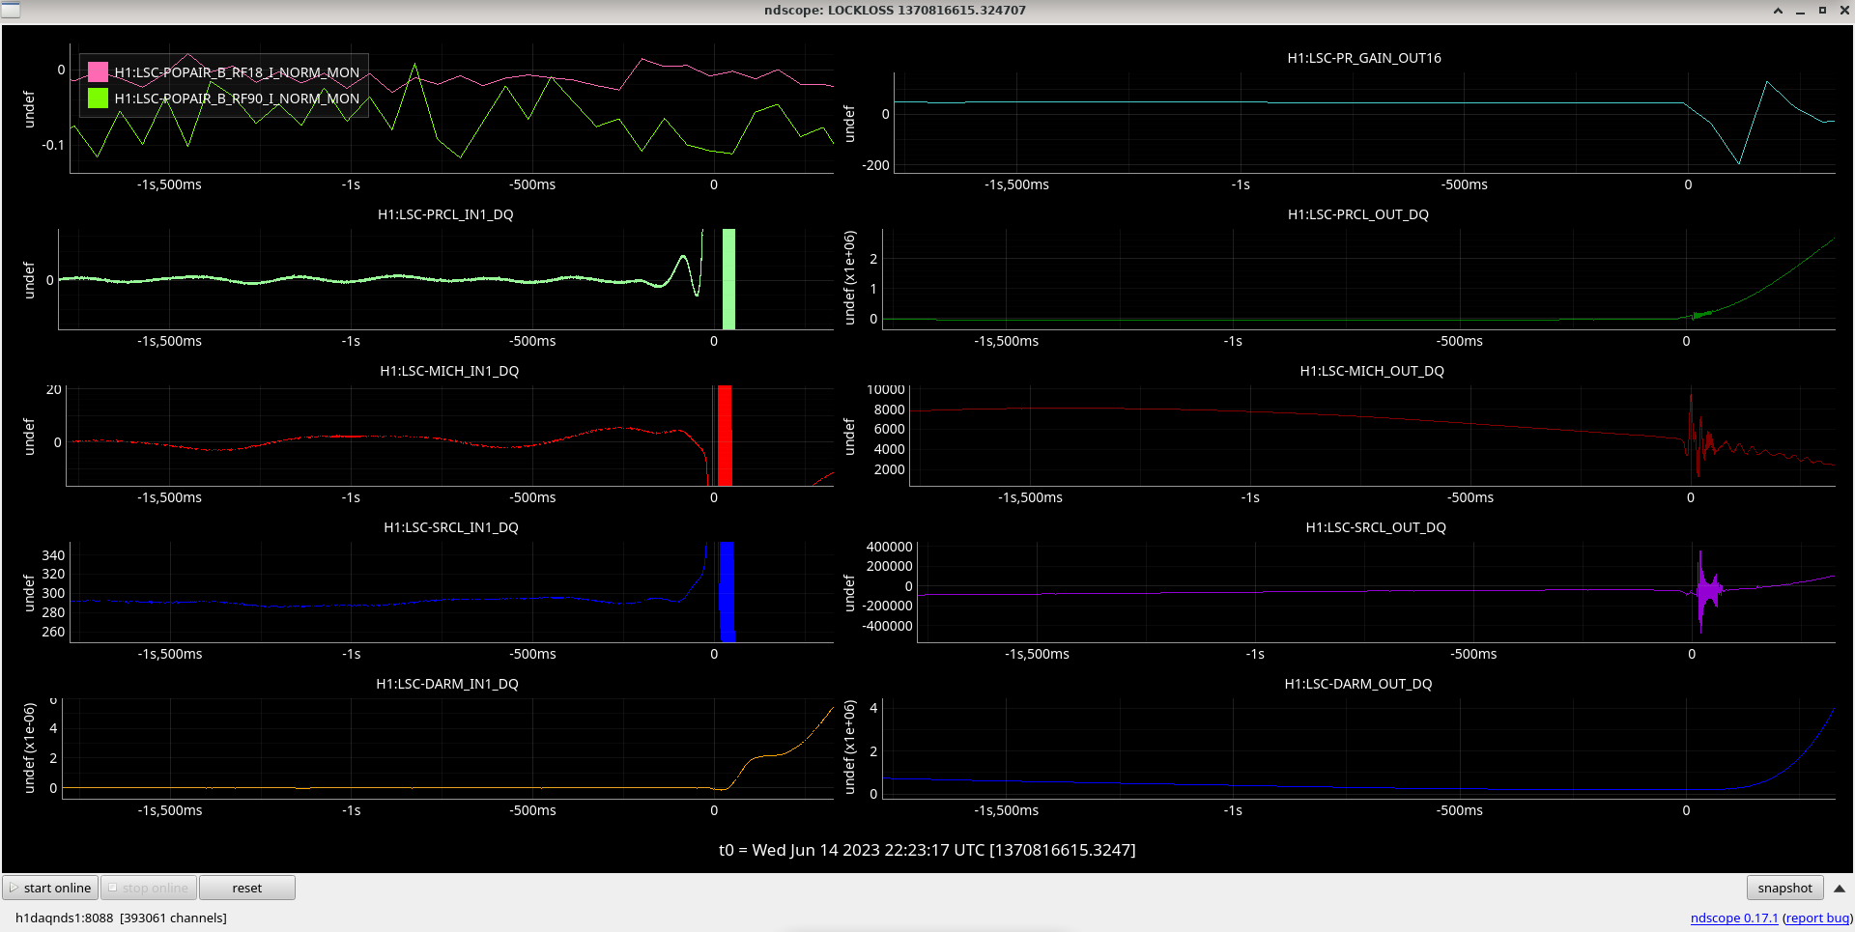The width and height of the screenshot is (1855, 932).
Task: Open the ndscope 0.17.1 link
Action: [1733, 918]
